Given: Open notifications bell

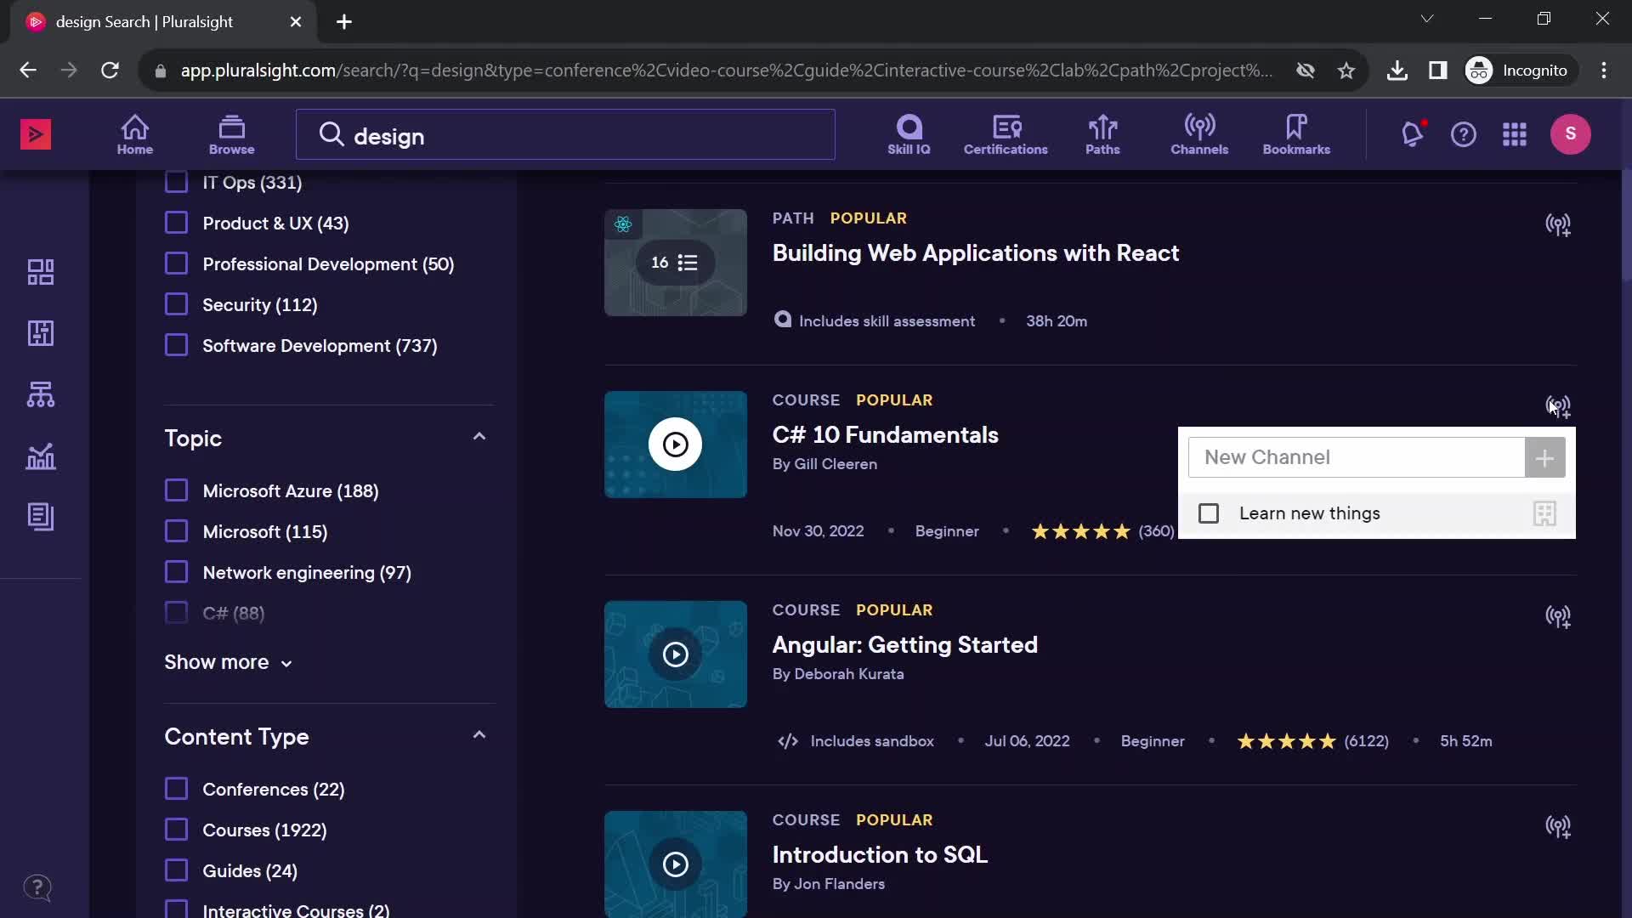Looking at the screenshot, I should tap(1413, 134).
